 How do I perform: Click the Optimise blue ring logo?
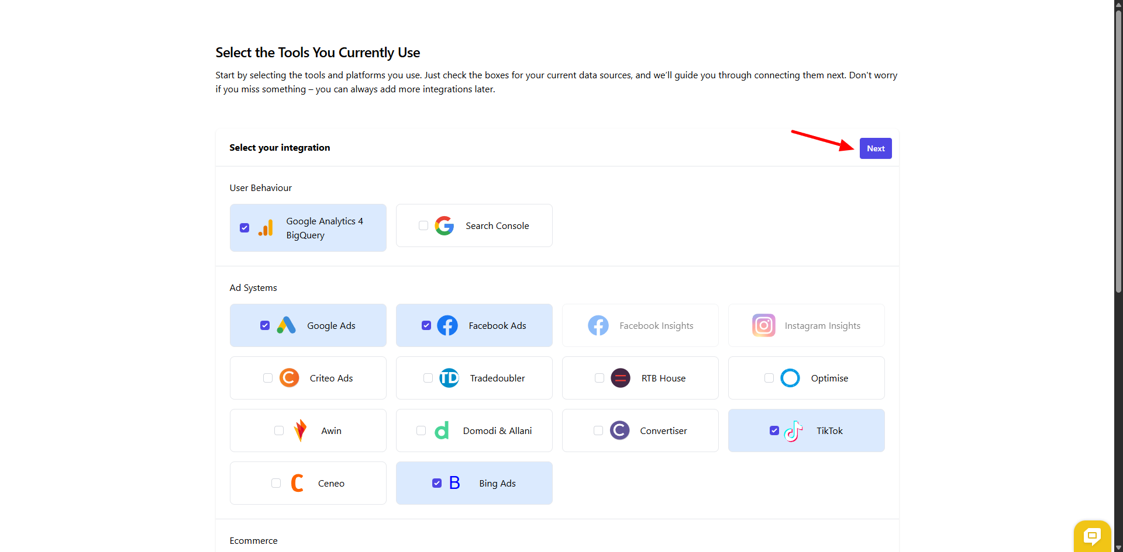[x=790, y=378]
